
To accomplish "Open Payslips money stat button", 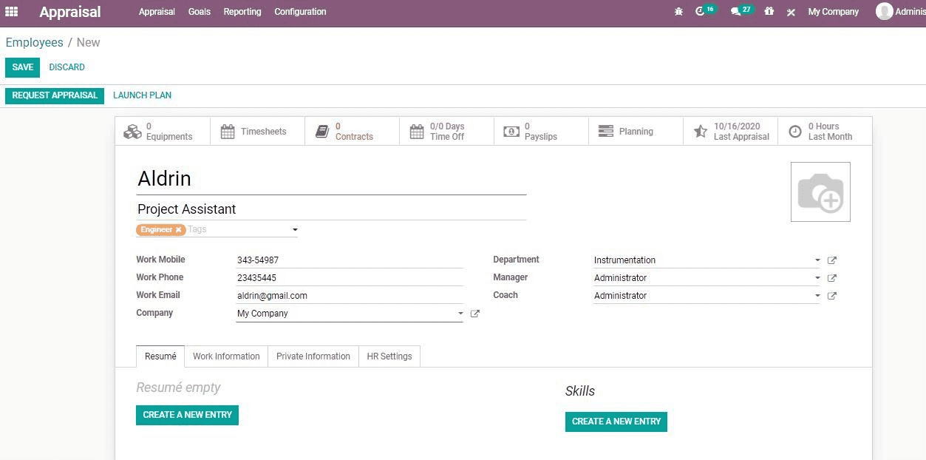I will [541, 132].
